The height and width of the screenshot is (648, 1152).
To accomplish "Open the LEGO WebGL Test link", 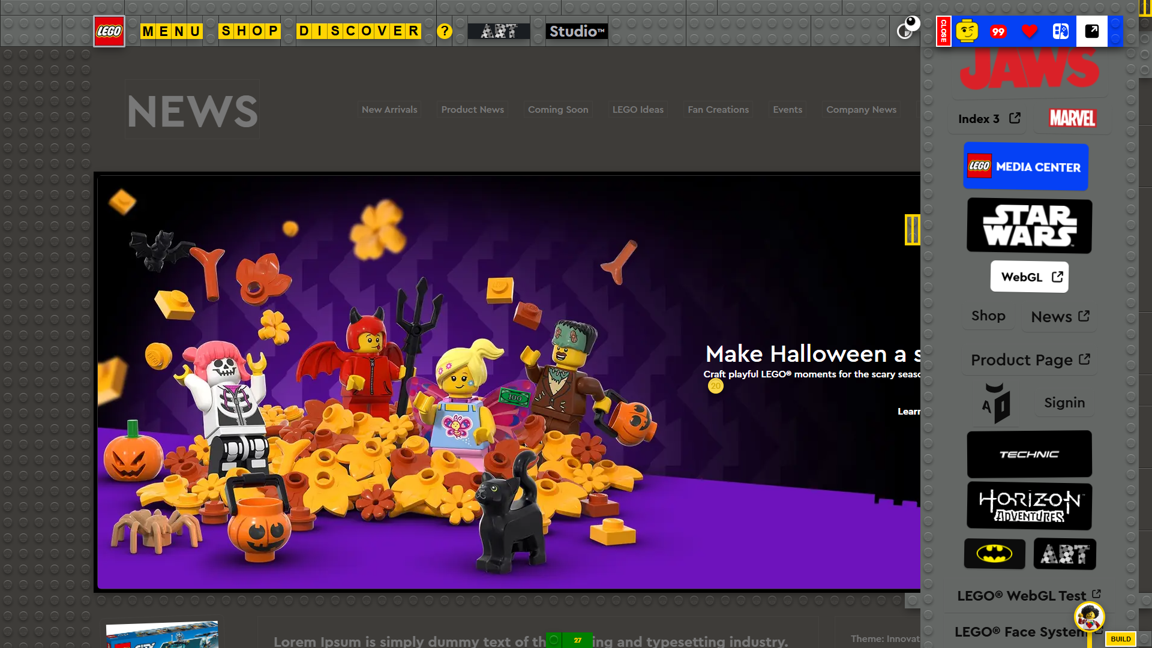I will tap(1028, 596).
